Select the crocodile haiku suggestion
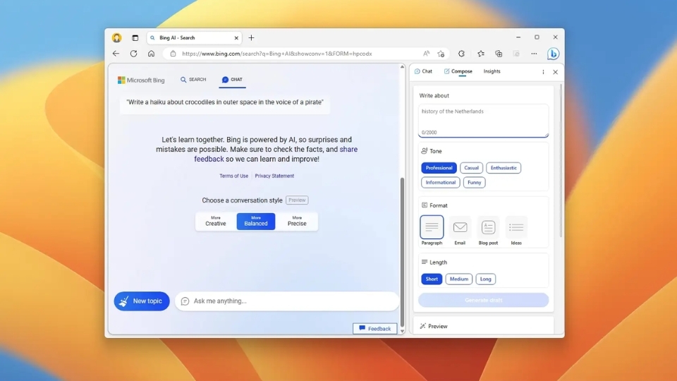 [x=225, y=102]
